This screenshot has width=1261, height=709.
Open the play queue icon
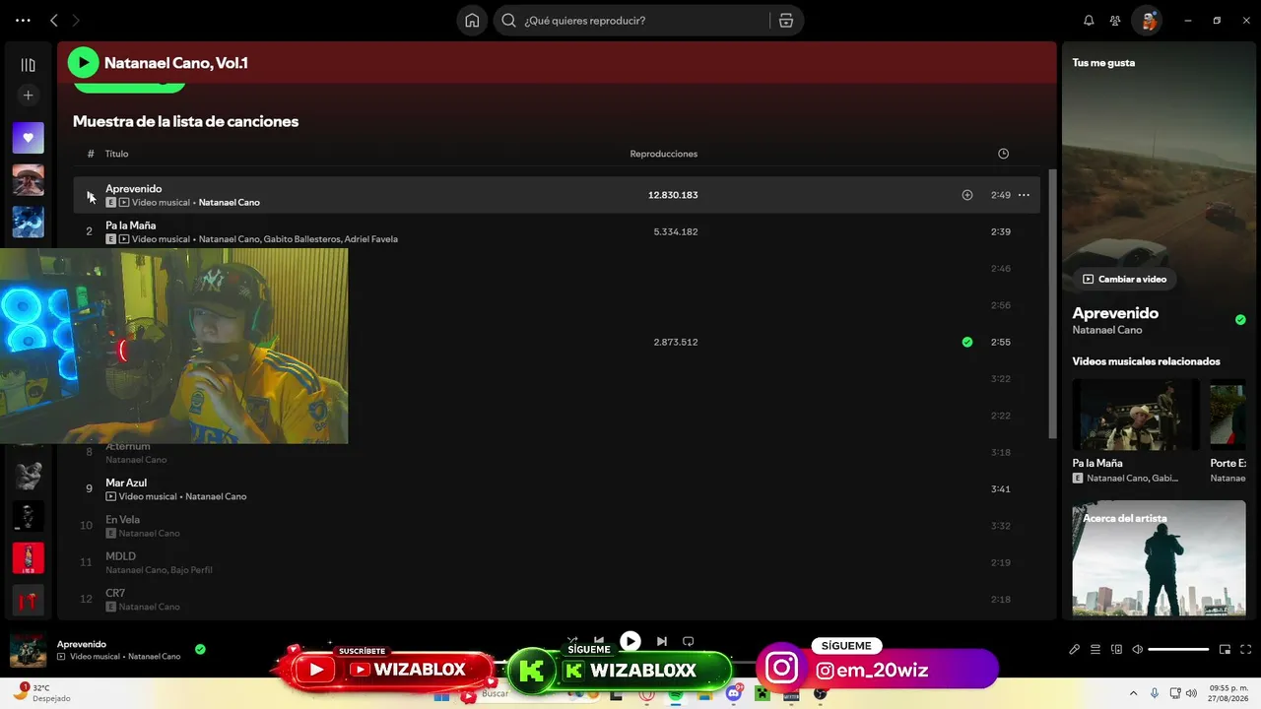coord(1095,650)
